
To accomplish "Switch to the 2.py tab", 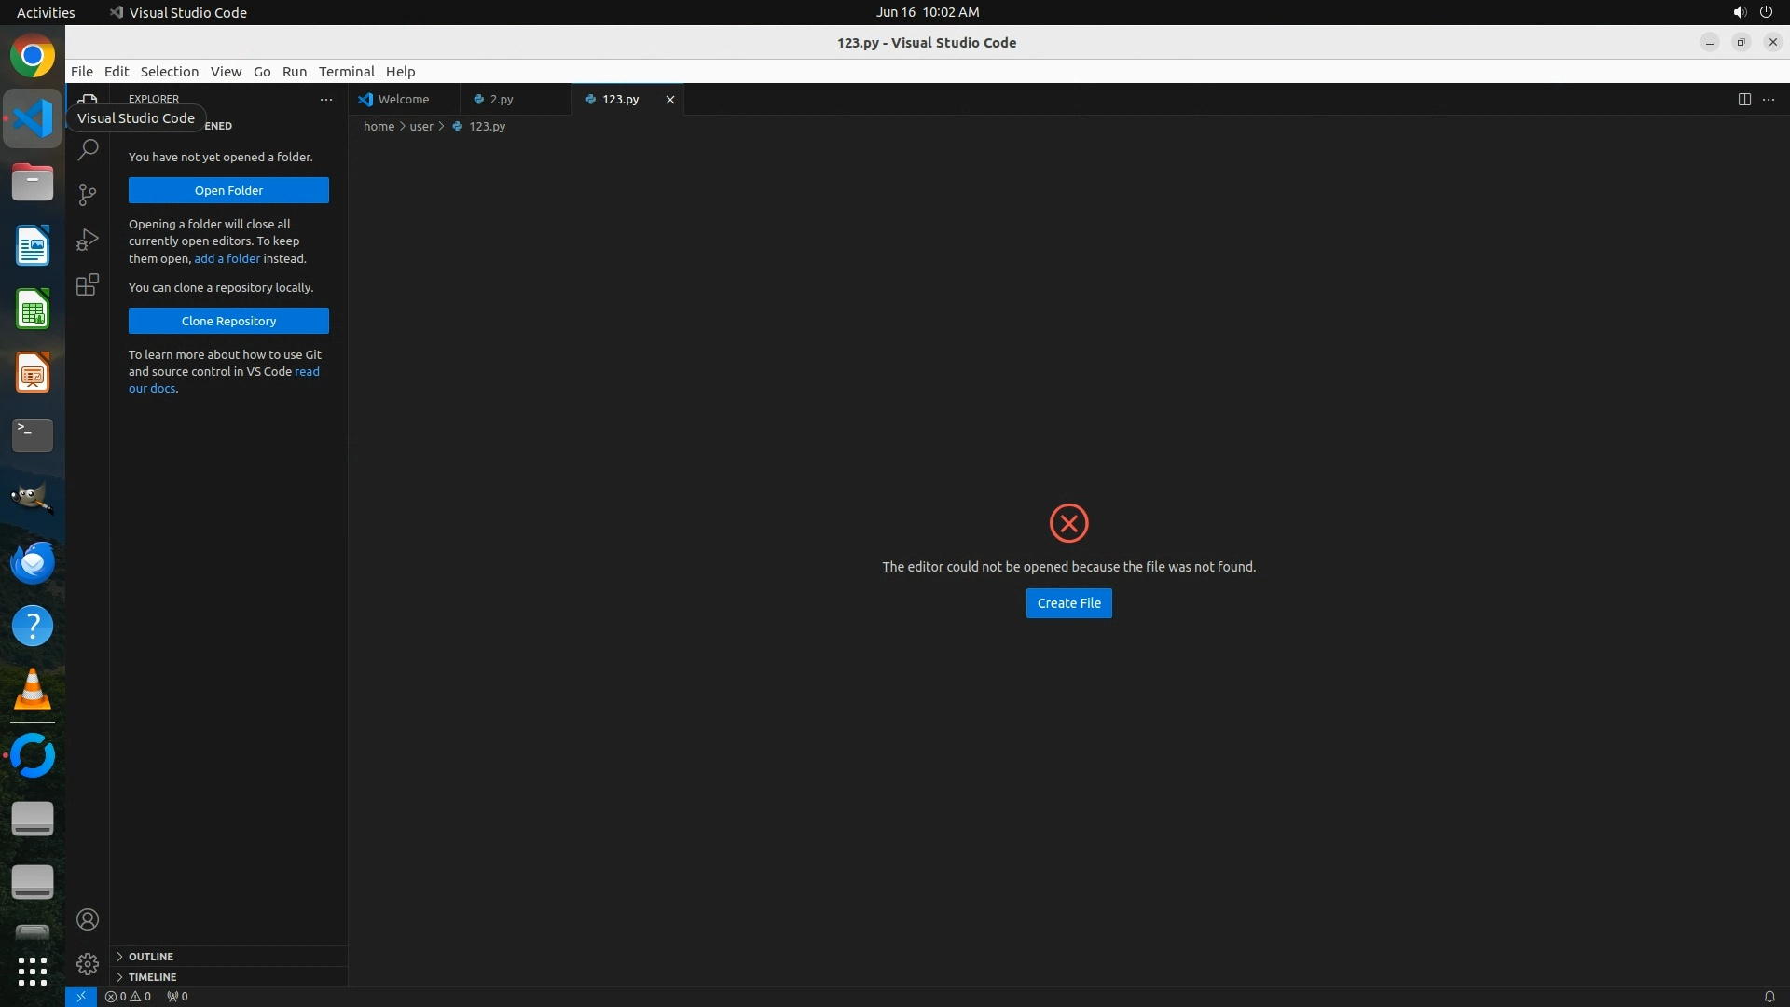I will click(x=502, y=99).
